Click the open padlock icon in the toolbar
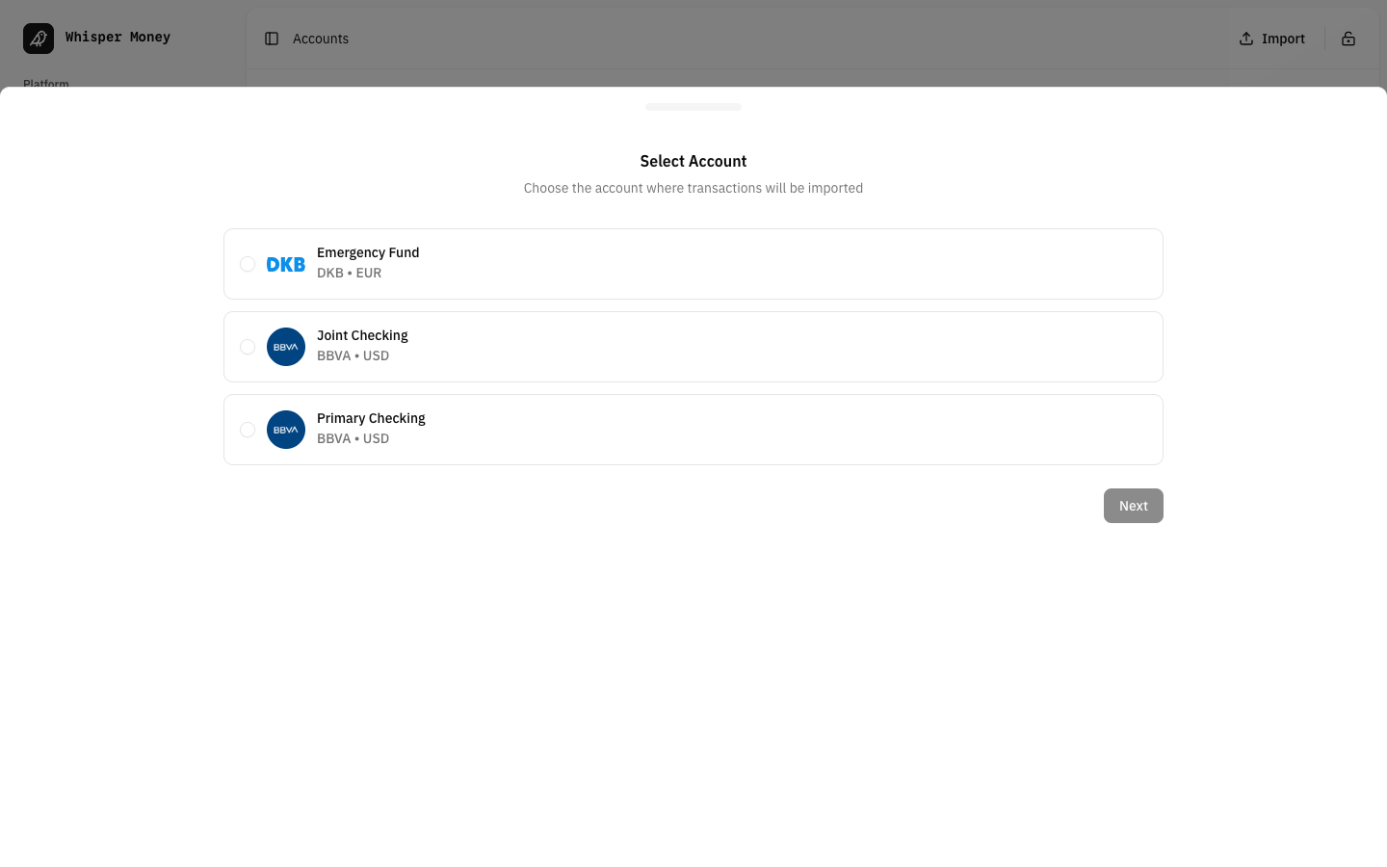The image size is (1387, 867). pyautogui.click(x=1348, y=39)
